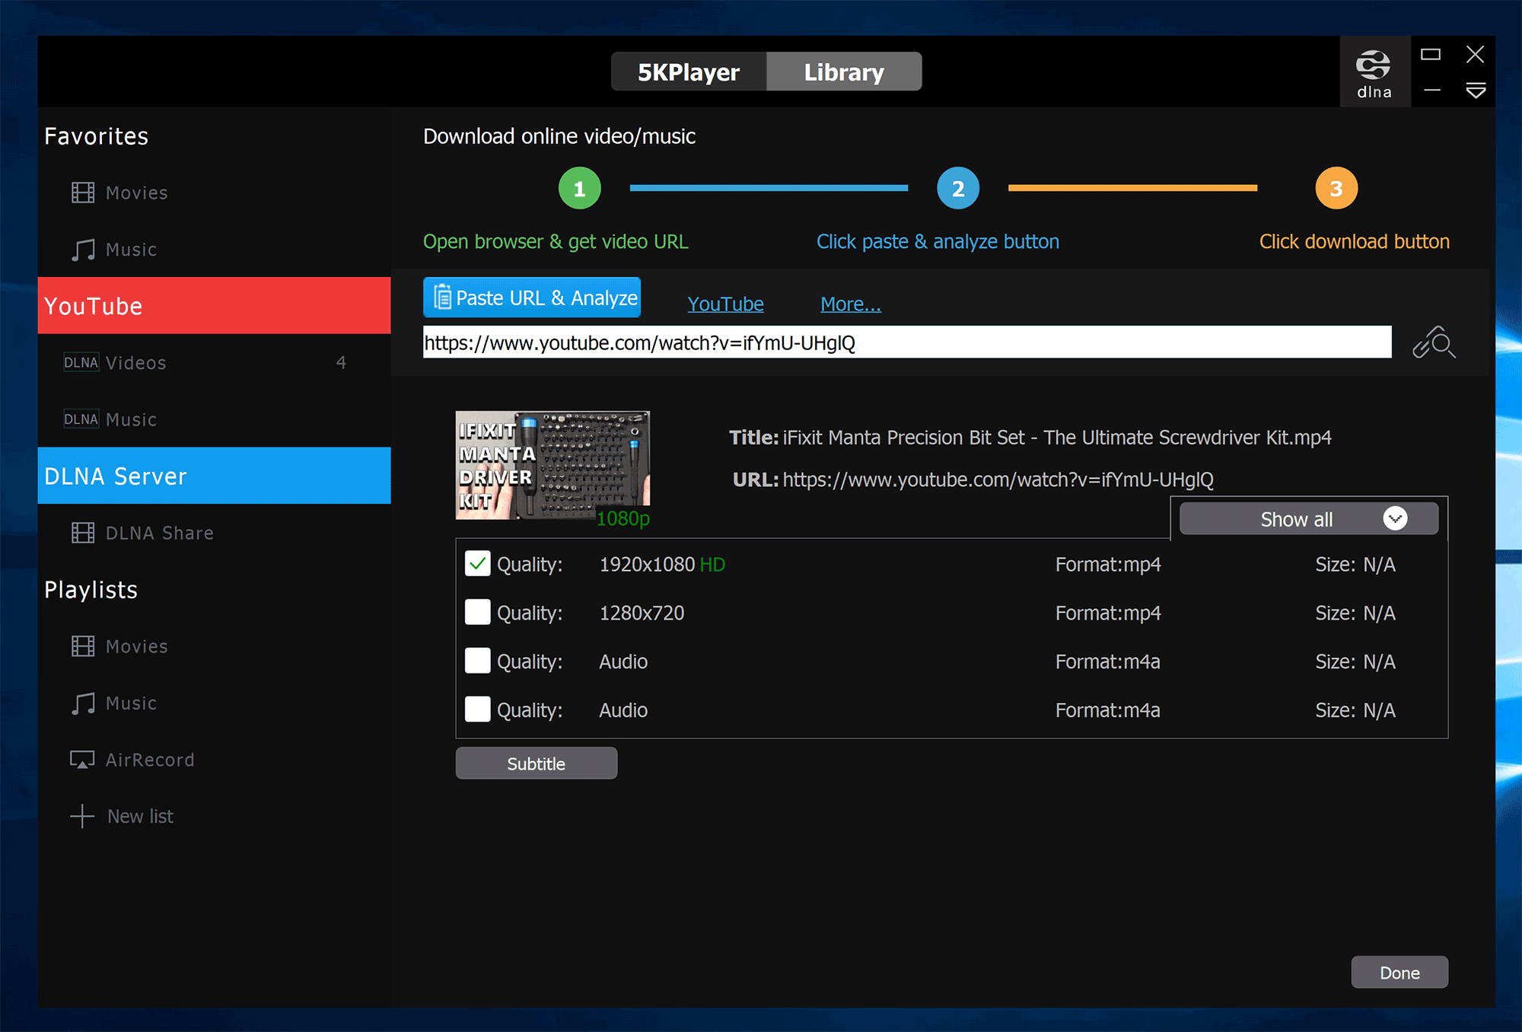Click the AirRecord screen icon

click(x=82, y=760)
